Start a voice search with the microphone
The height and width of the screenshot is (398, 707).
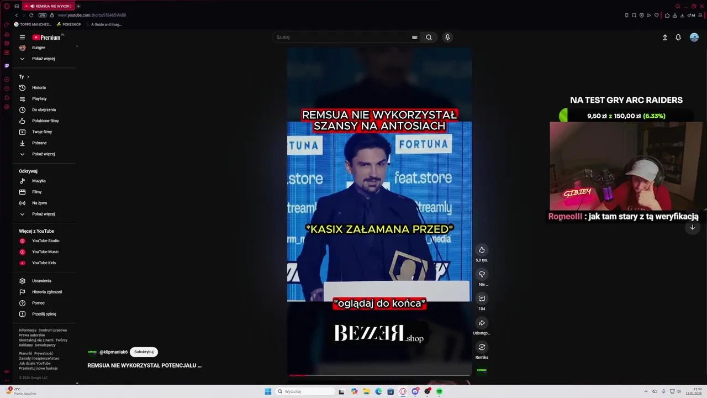[x=447, y=38]
